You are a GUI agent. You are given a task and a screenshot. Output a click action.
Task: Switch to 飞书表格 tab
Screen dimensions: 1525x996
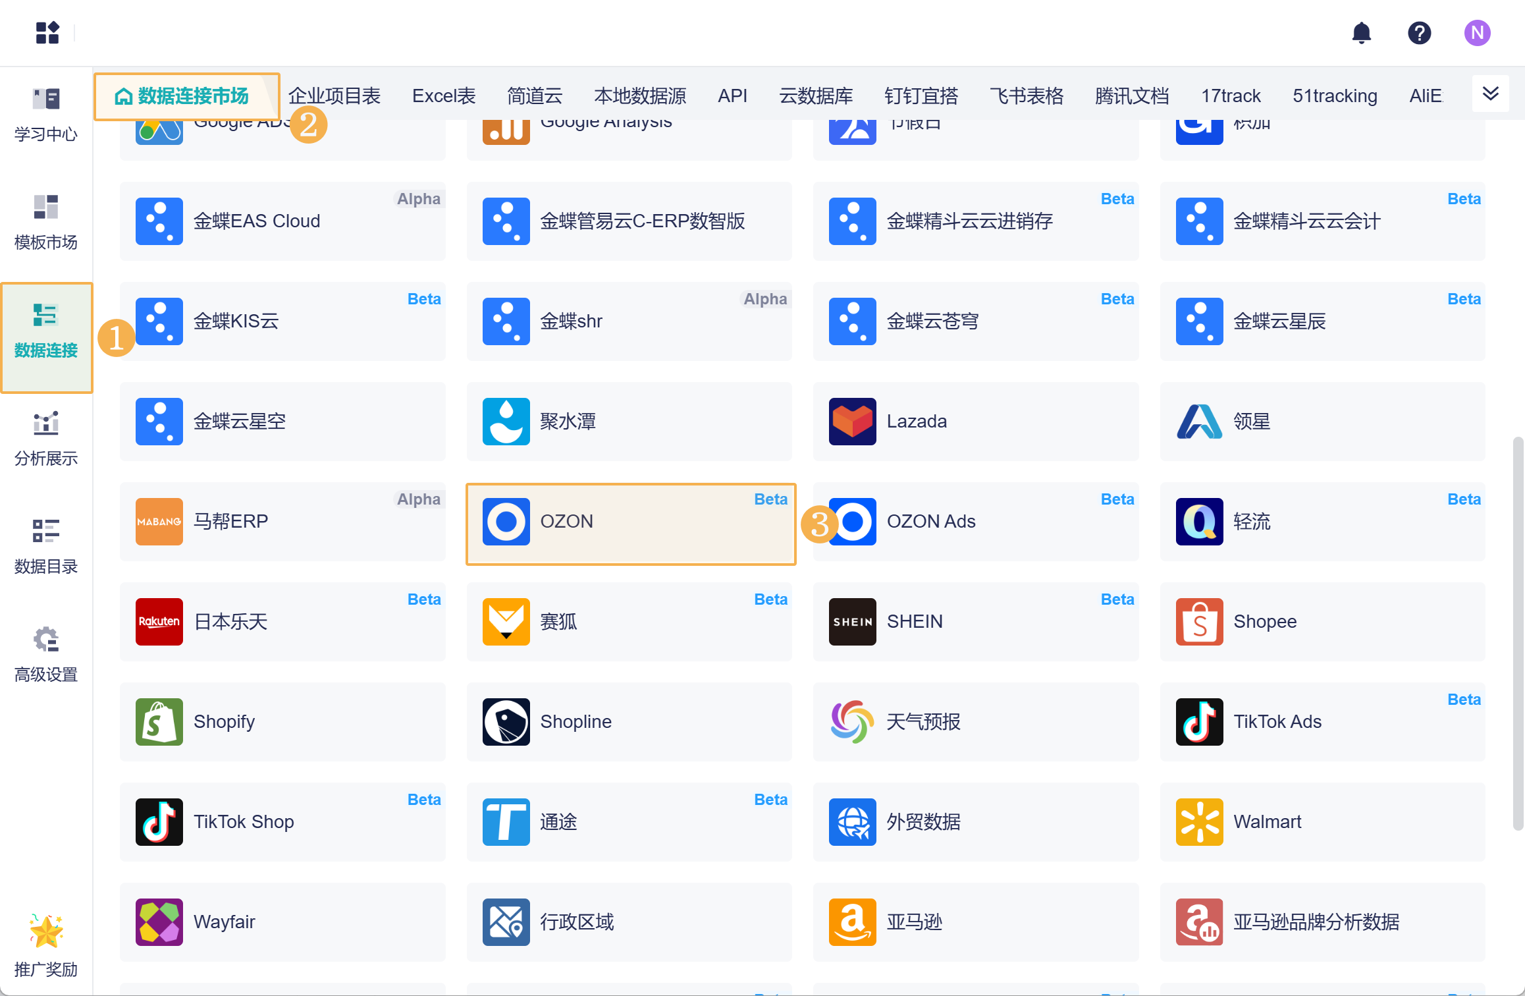1027,96
